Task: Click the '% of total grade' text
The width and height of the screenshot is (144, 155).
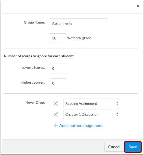Action: click(x=79, y=38)
